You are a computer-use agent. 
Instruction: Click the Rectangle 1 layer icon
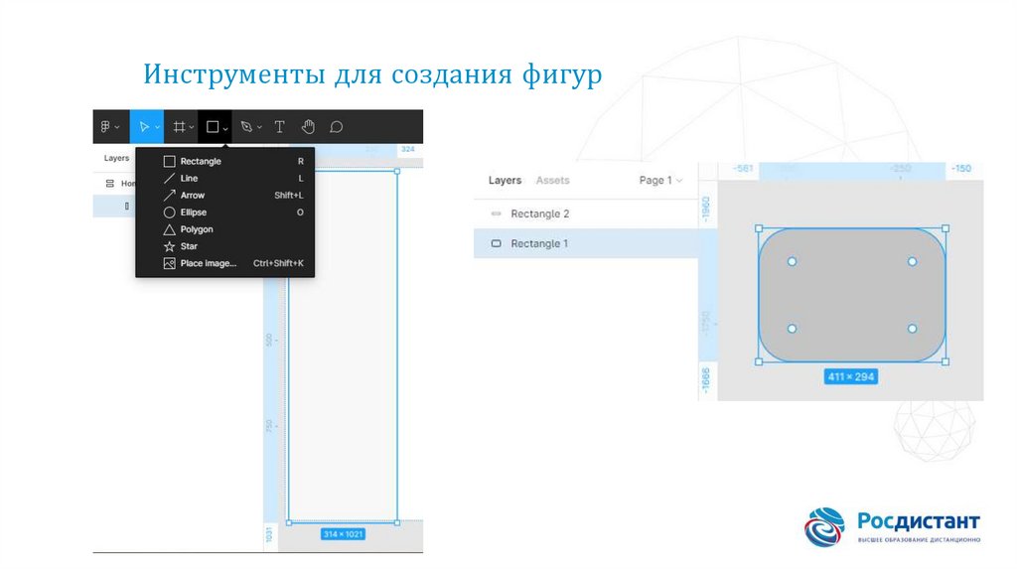tap(497, 244)
